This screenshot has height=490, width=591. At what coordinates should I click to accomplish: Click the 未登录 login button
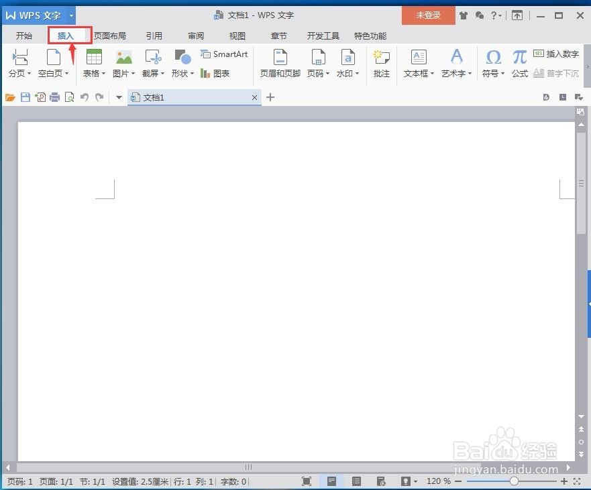point(429,15)
